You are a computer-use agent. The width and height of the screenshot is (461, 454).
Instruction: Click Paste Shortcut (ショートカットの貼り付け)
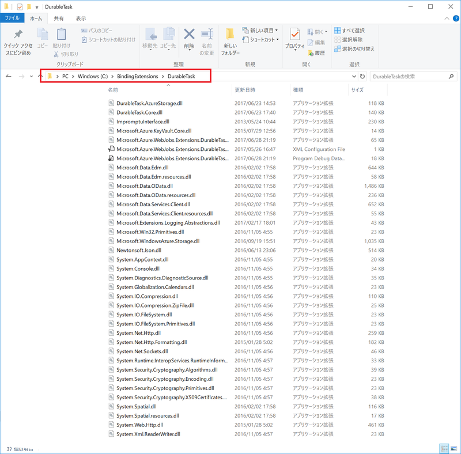coord(108,39)
